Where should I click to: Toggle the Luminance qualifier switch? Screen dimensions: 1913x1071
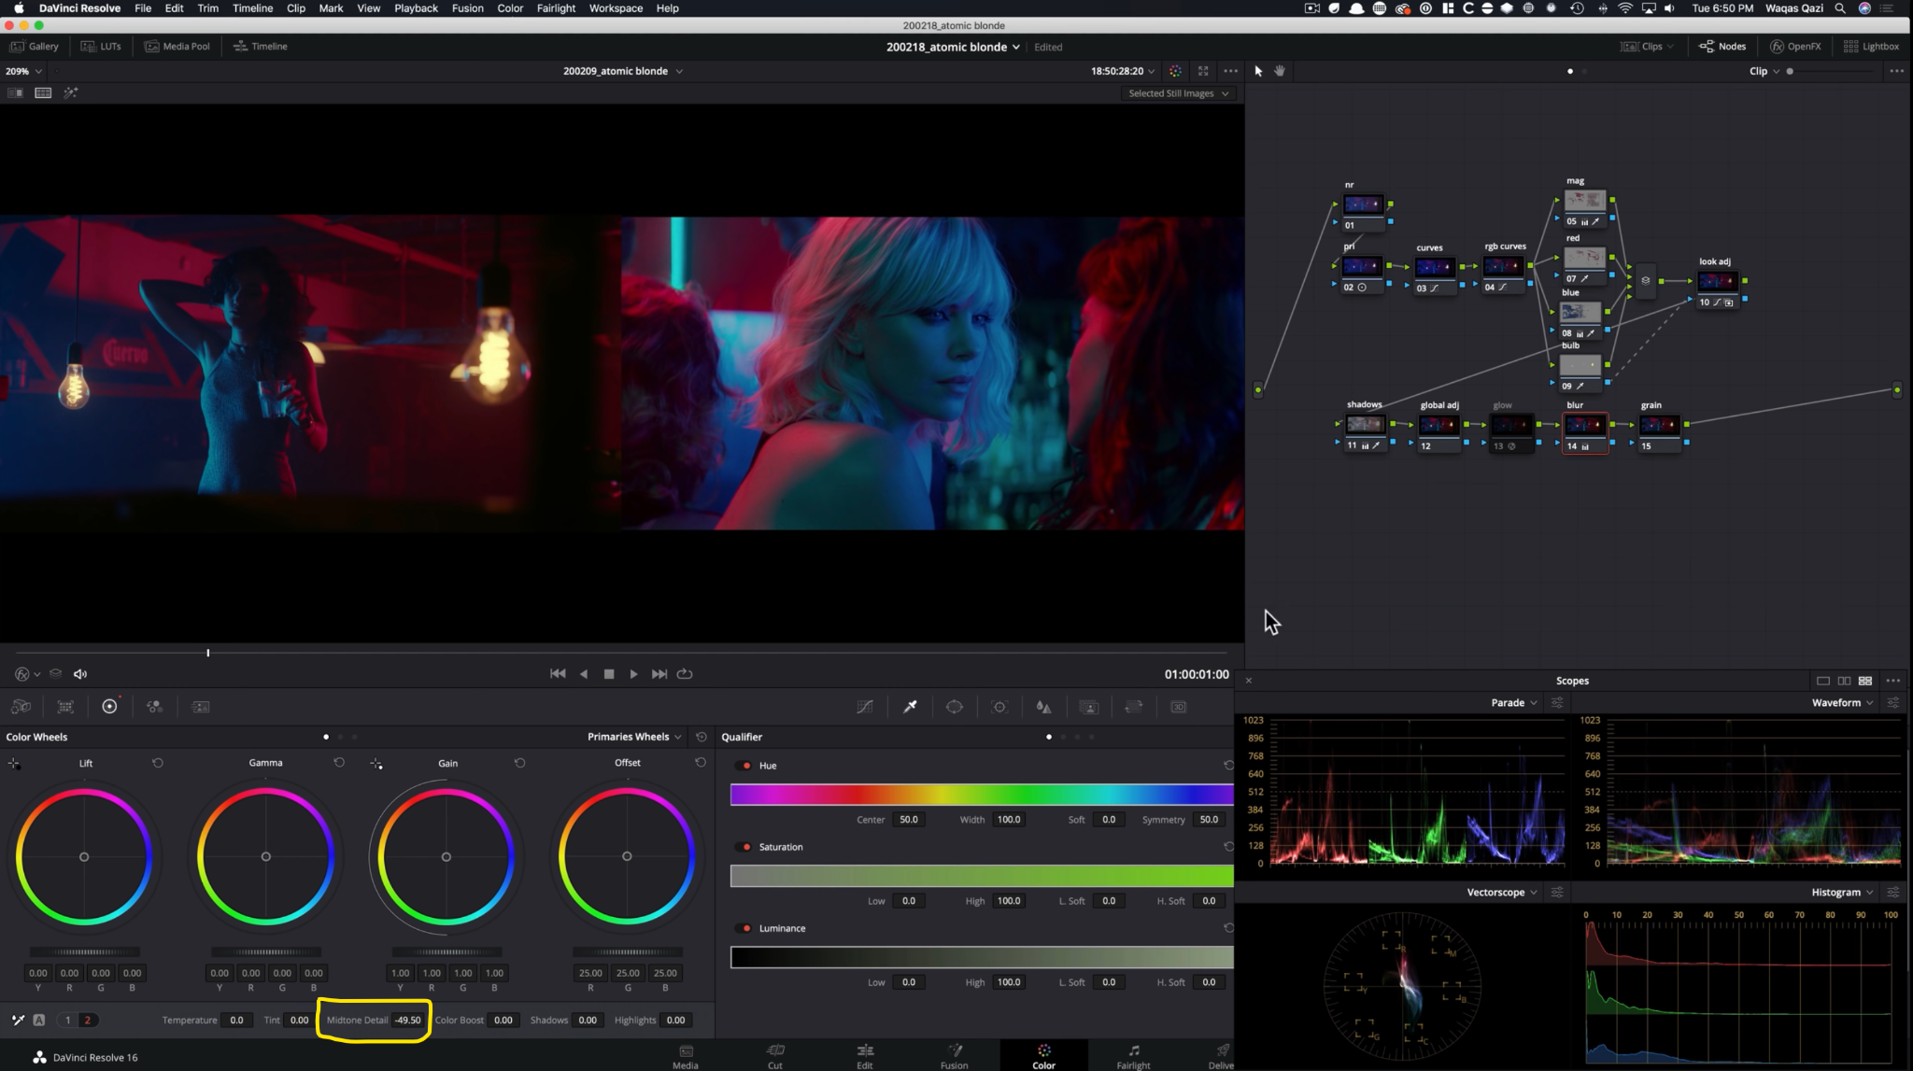[744, 928]
